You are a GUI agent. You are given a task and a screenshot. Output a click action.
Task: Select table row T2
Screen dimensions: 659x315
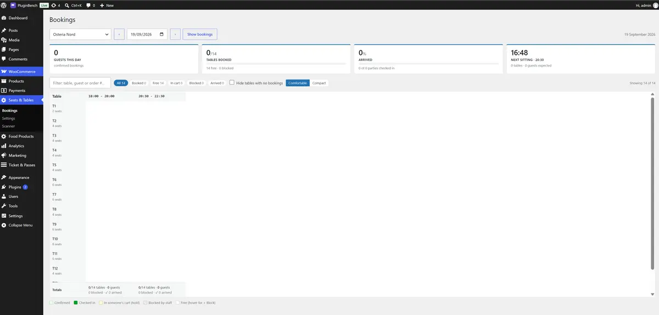(68, 123)
